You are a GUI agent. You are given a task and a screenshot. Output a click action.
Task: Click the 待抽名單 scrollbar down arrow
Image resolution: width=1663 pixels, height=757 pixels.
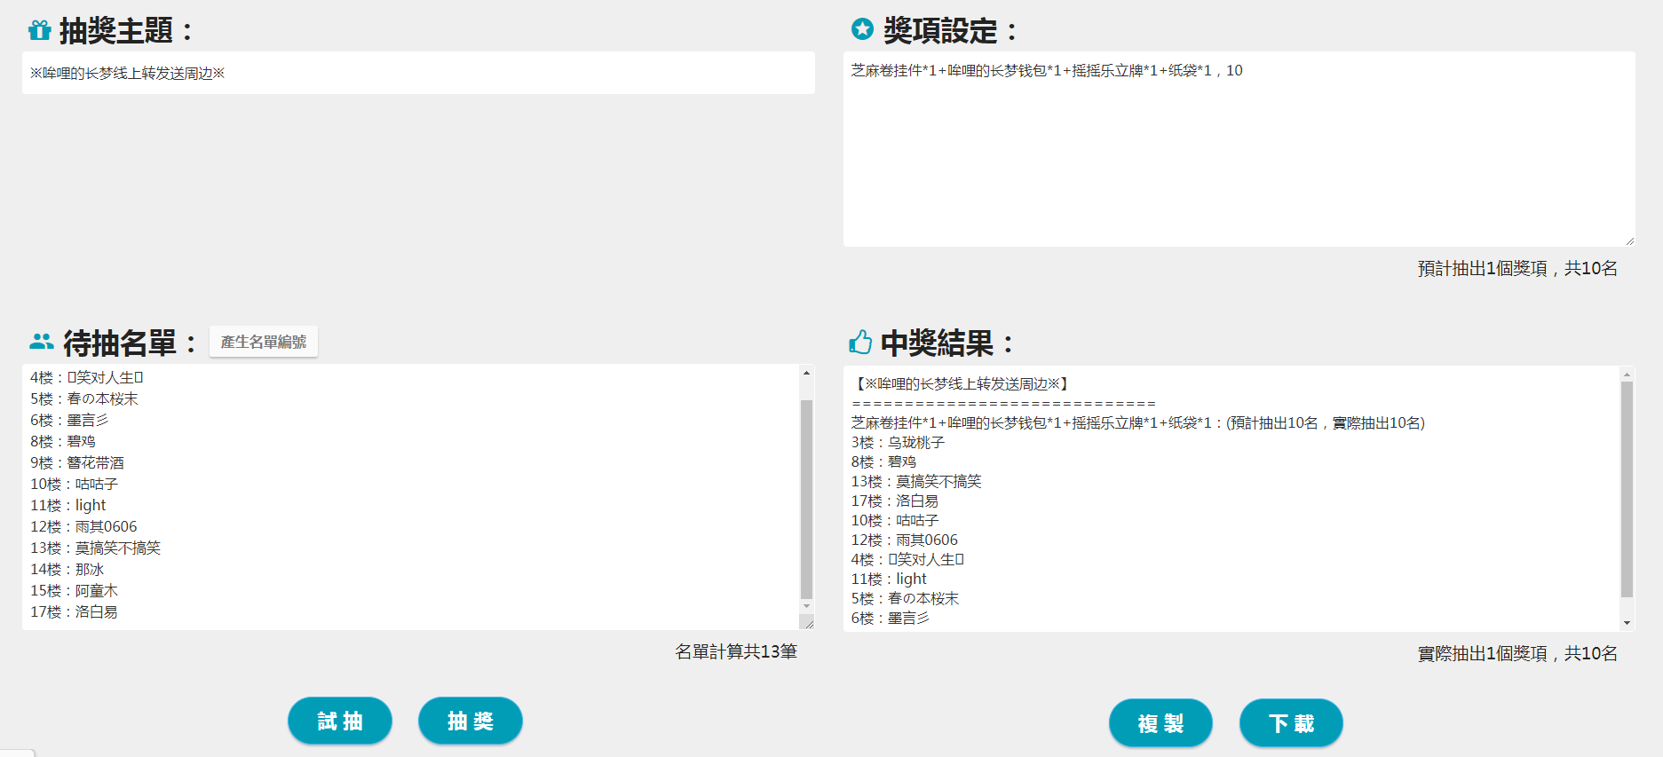(x=806, y=606)
